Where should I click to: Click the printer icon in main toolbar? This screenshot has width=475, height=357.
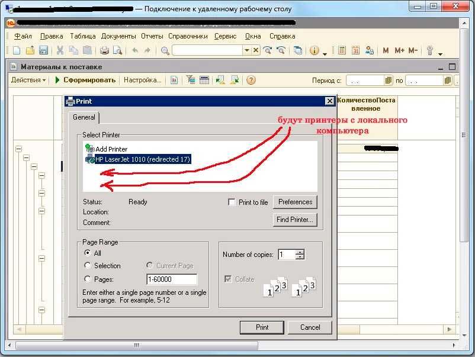click(x=105, y=51)
